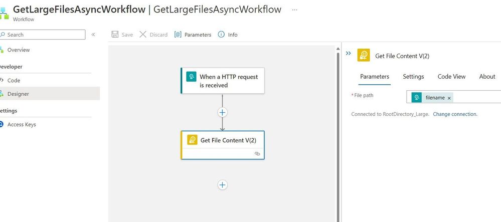
Task: Select the About tab
Action: click(487, 77)
